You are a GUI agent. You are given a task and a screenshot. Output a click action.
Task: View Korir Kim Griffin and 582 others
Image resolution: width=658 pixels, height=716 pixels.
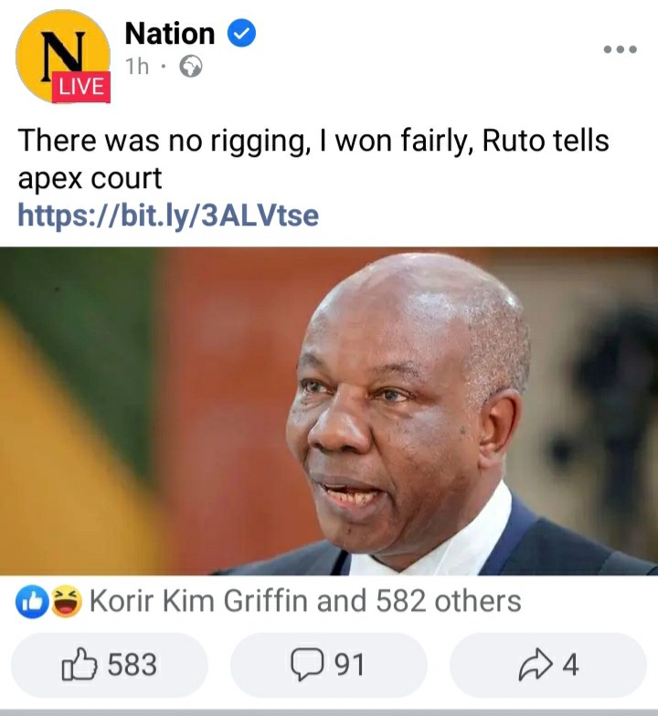(x=305, y=601)
